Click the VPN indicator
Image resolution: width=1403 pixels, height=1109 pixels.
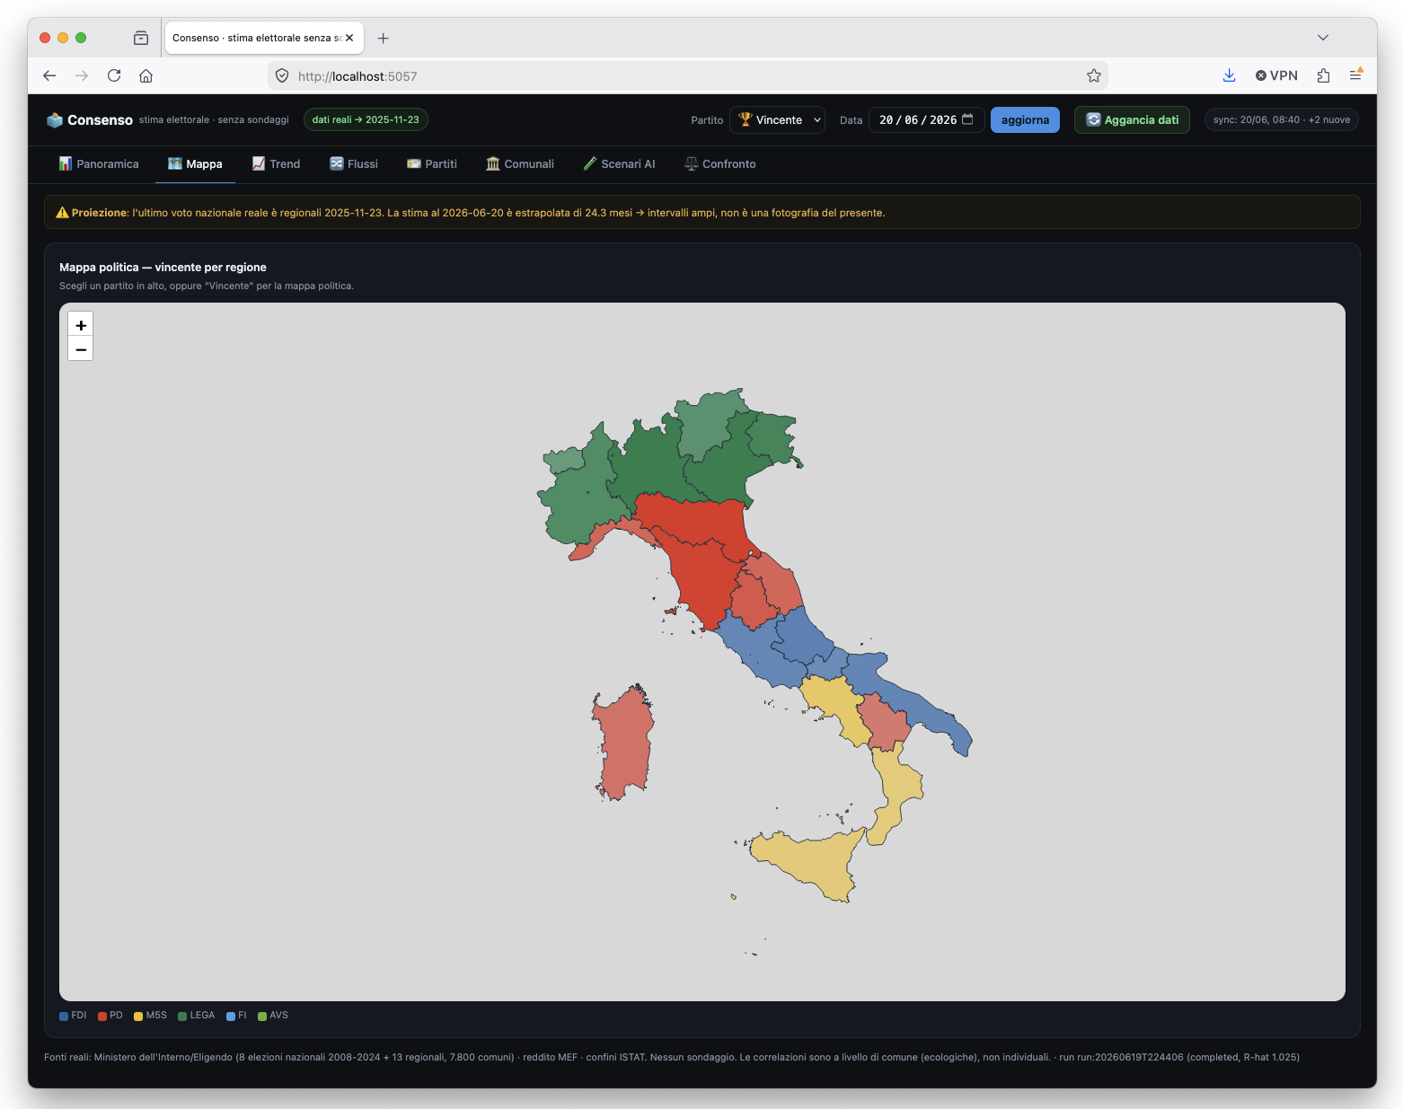[1276, 75]
